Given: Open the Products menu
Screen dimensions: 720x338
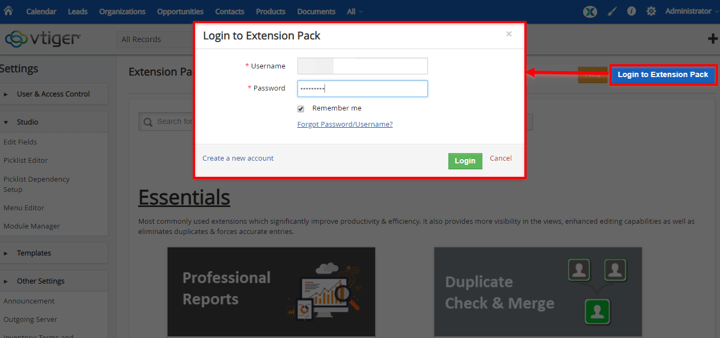Looking at the screenshot, I should pyautogui.click(x=271, y=11).
